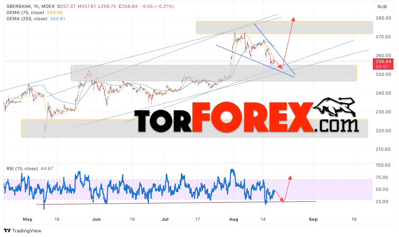399x237 pixels.
Task: Click the 240.00 price axis label
Action: (383, 93)
